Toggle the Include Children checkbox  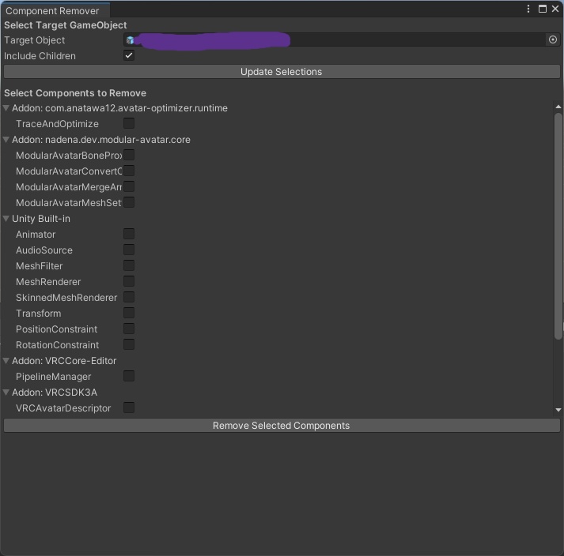click(x=129, y=55)
